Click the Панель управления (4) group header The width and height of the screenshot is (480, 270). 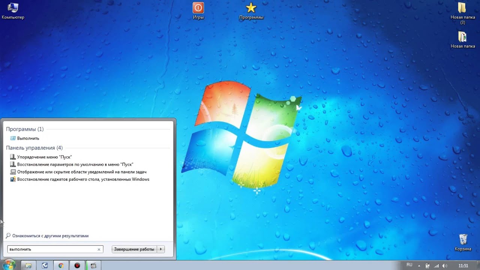pos(34,148)
